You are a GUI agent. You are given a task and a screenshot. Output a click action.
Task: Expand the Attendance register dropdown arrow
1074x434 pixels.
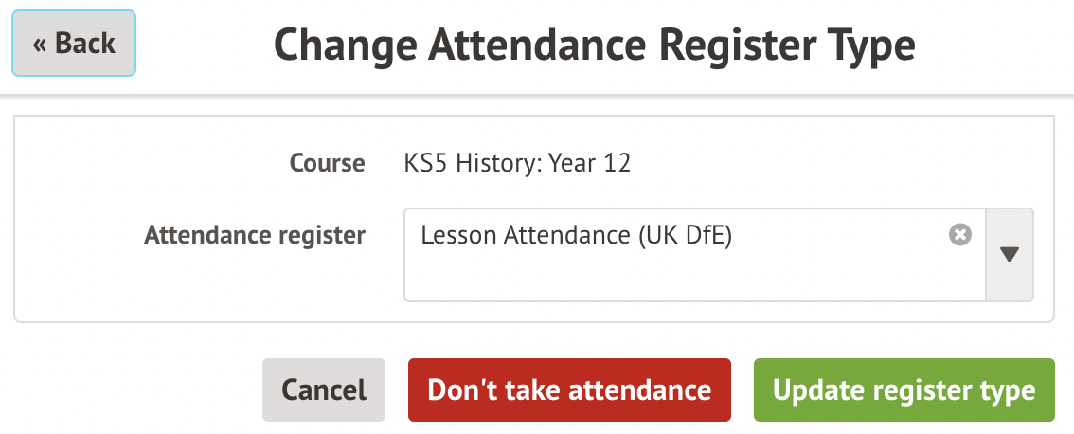click(x=1010, y=255)
